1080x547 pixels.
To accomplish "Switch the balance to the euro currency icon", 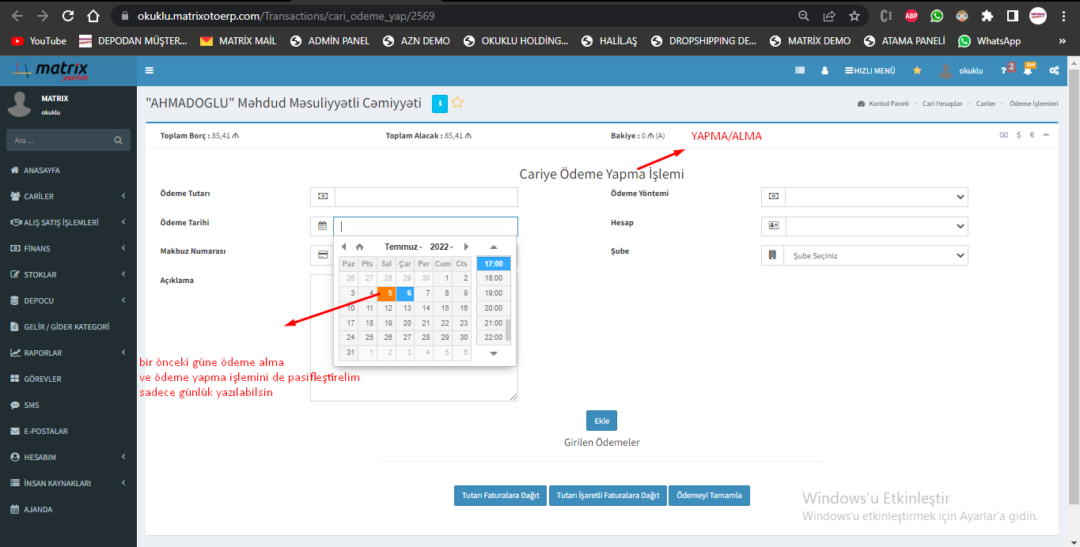I will 1033,135.
